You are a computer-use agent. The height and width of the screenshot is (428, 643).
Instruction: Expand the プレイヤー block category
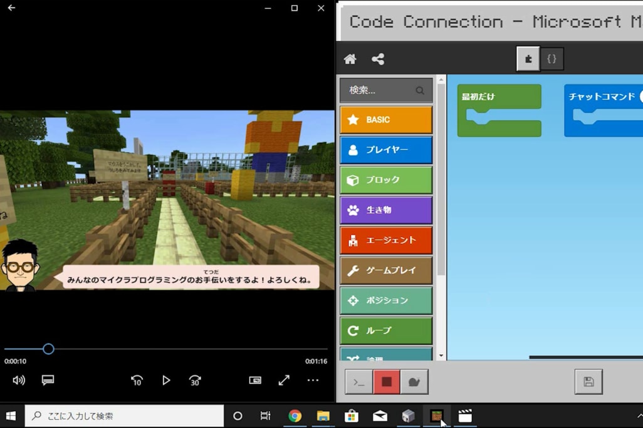[386, 150]
